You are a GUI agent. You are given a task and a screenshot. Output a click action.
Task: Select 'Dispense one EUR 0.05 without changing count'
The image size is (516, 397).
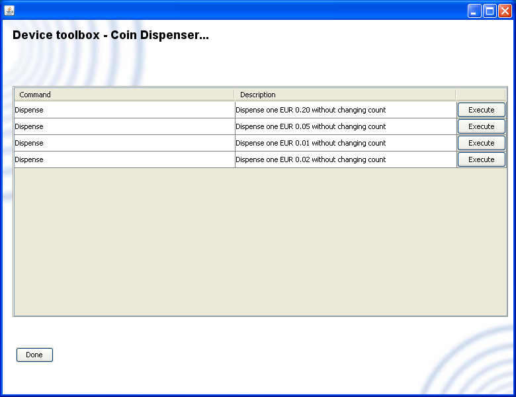(x=346, y=126)
